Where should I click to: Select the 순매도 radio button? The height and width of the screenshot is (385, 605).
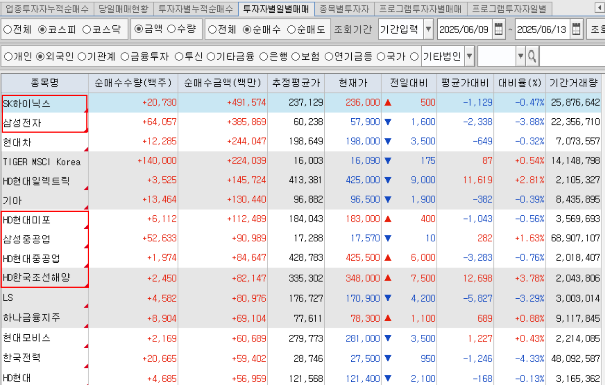tap(291, 30)
